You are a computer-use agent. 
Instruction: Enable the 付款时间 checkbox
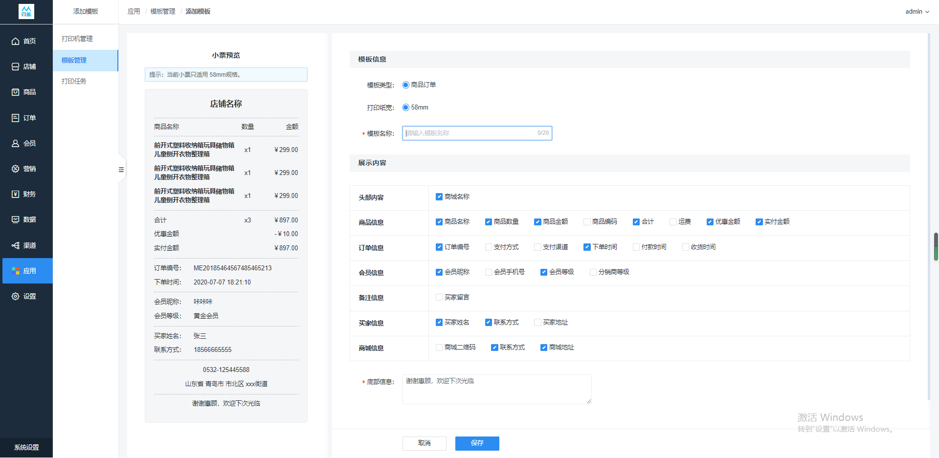[x=636, y=247]
